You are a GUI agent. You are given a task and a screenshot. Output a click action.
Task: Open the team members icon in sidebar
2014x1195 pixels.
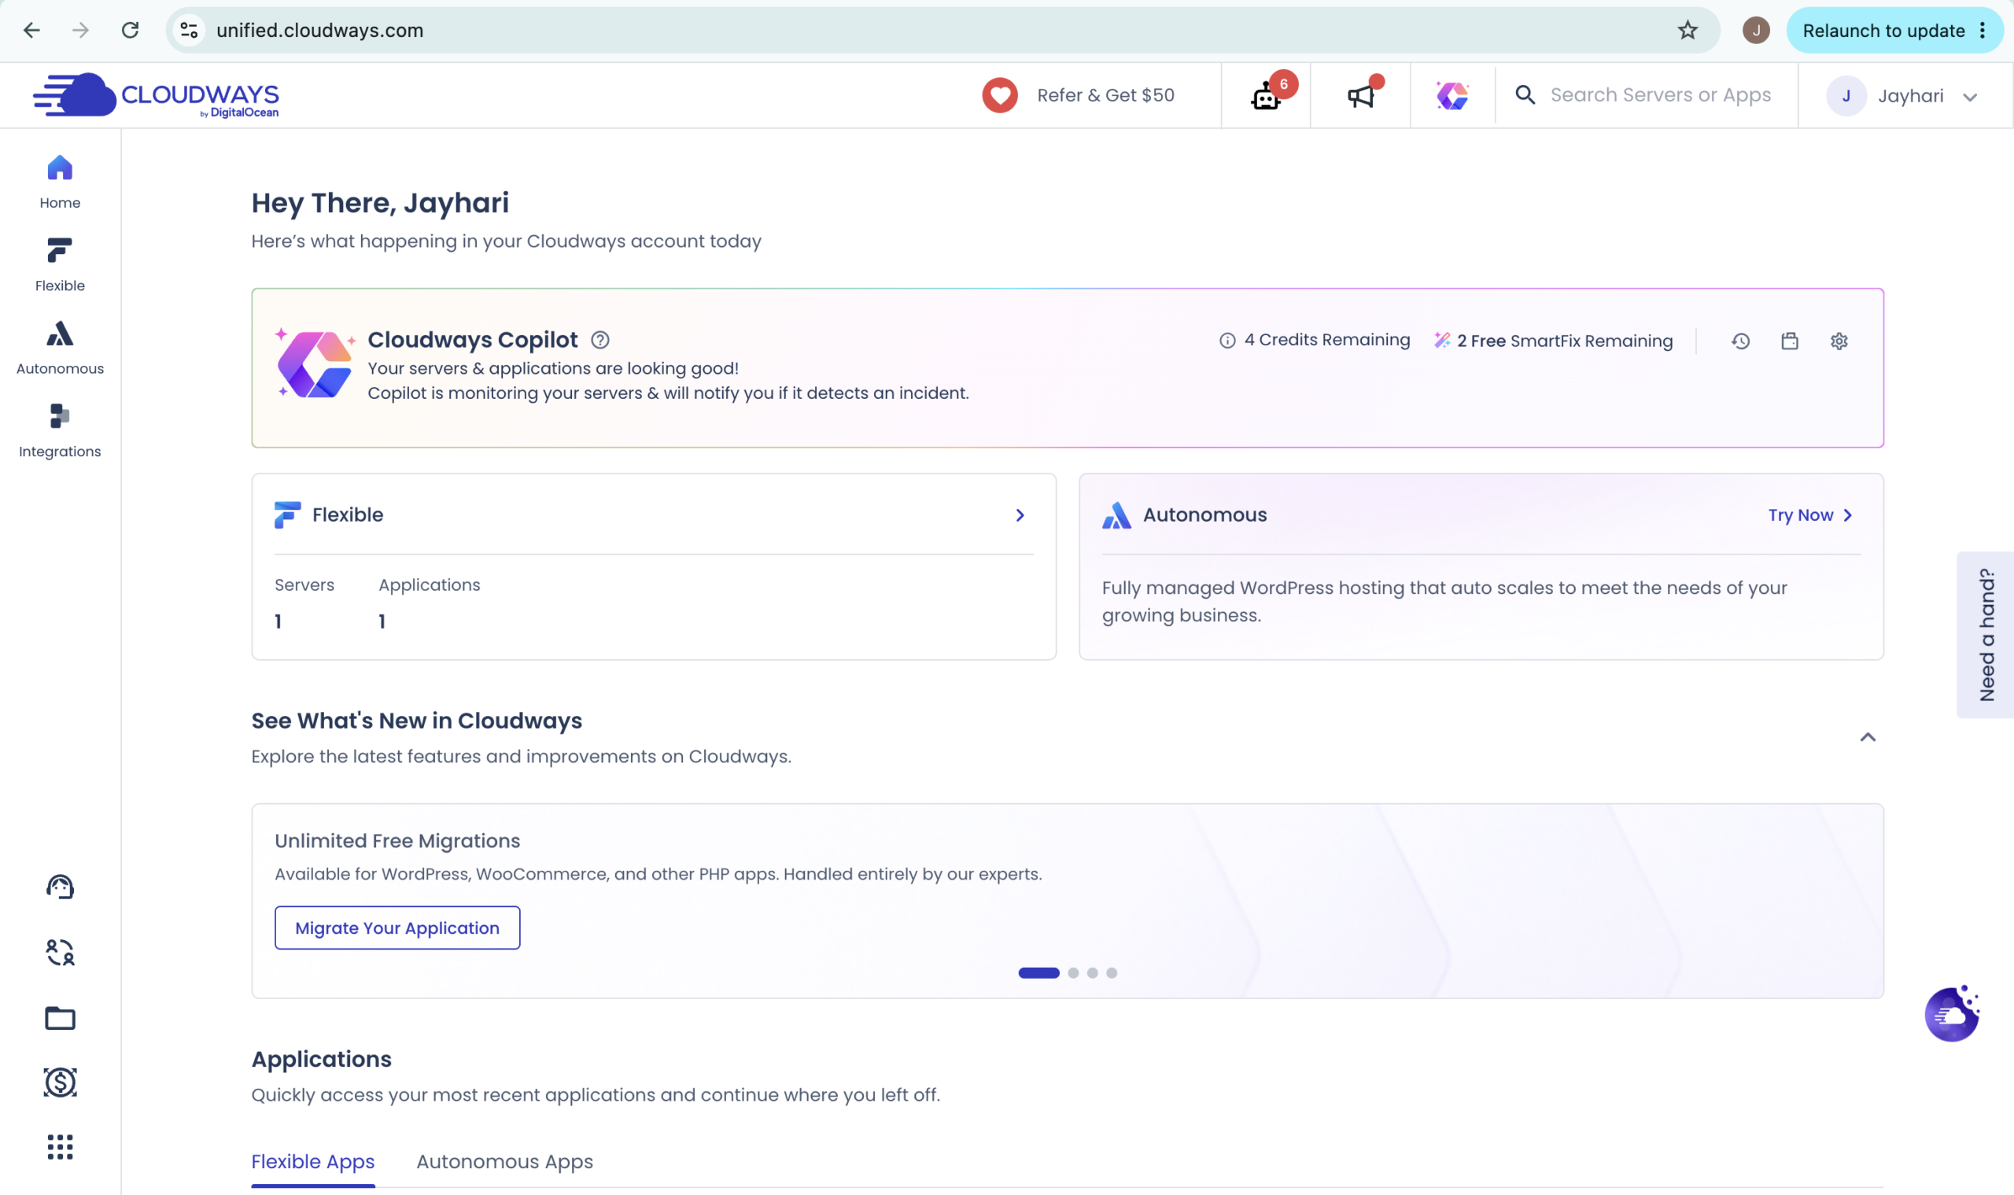[x=60, y=953]
